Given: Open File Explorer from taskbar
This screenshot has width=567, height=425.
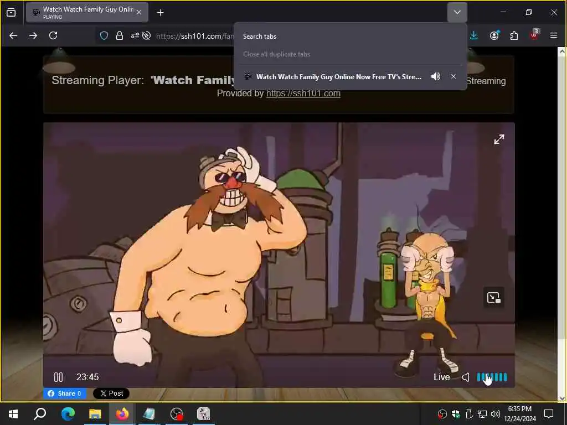Looking at the screenshot, I should (x=95, y=414).
